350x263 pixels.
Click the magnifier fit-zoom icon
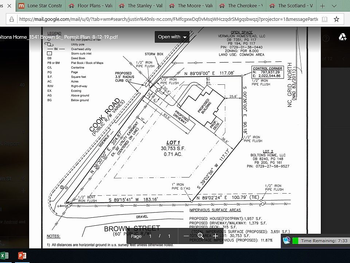[x=201, y=236]
